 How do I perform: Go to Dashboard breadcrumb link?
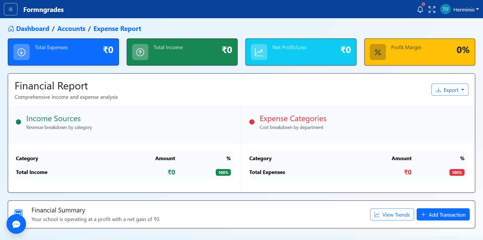click(33, 29)
